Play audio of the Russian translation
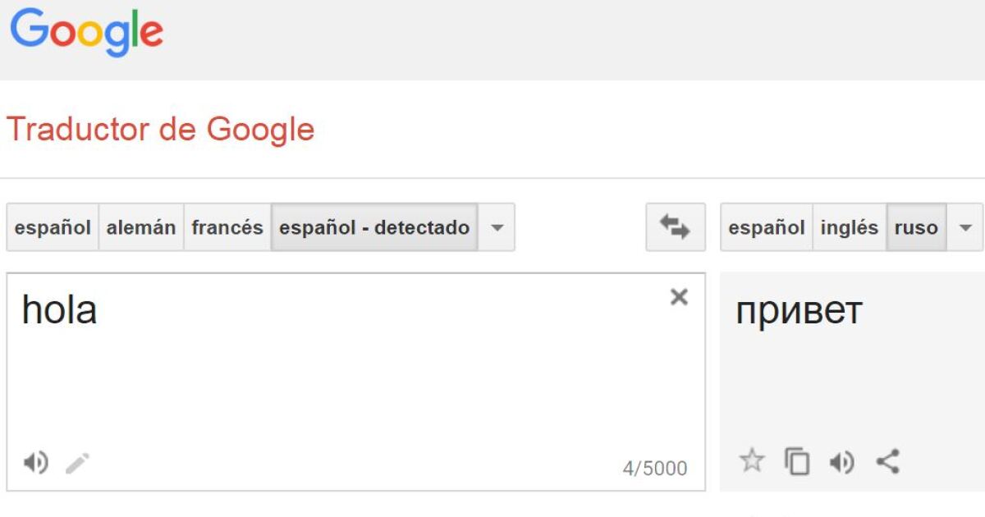 [841, 463]
